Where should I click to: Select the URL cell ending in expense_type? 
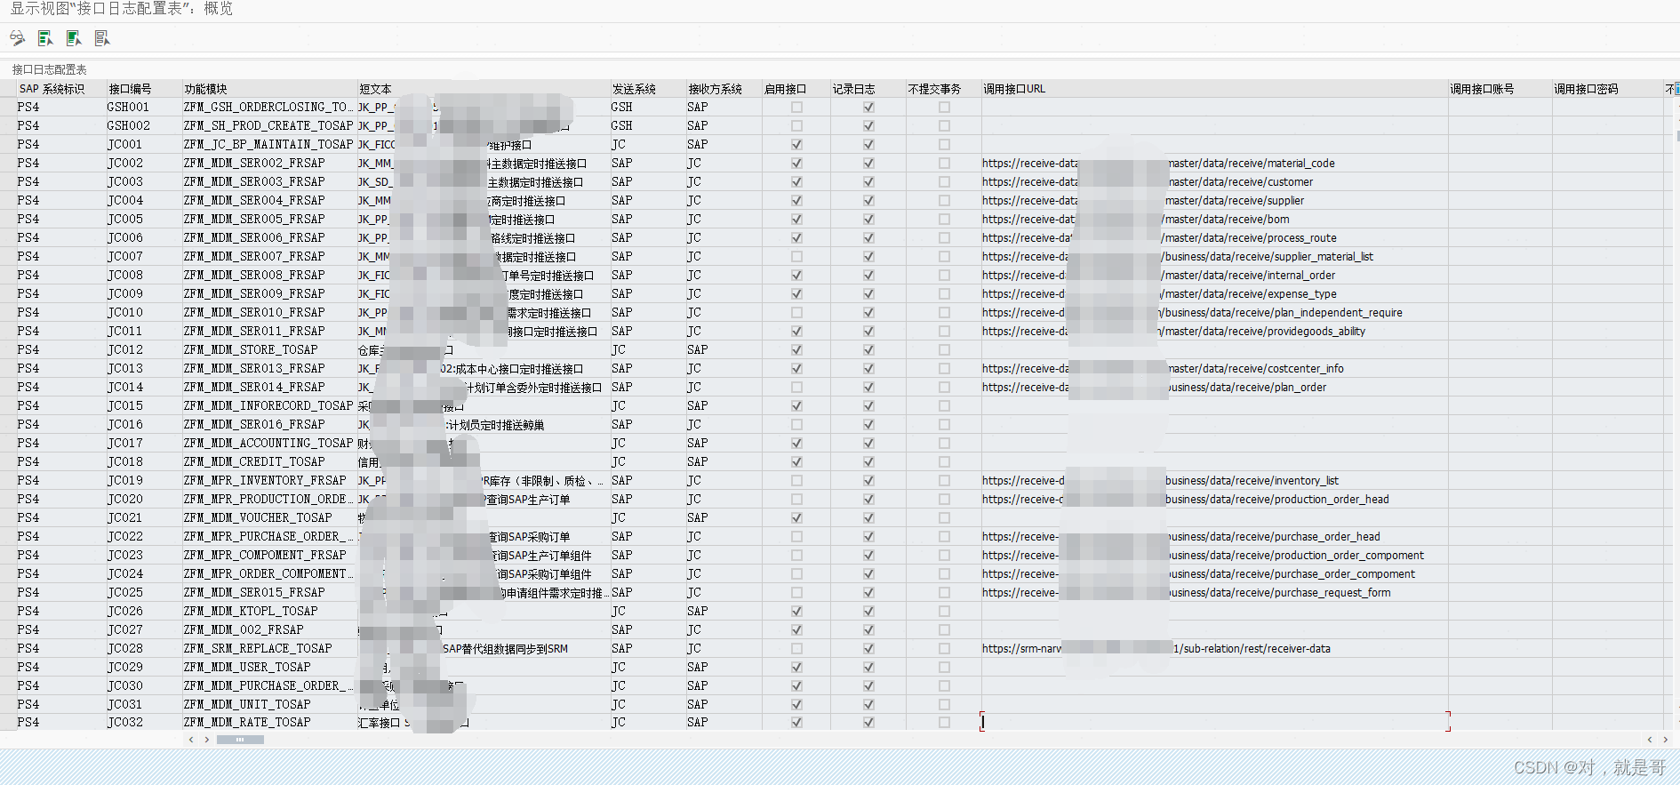(x=1214, y=293)
